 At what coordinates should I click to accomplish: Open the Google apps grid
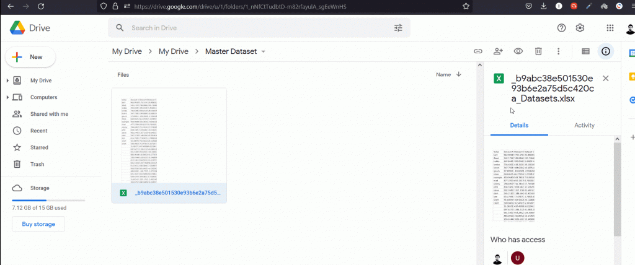click(x=610, y=28)
